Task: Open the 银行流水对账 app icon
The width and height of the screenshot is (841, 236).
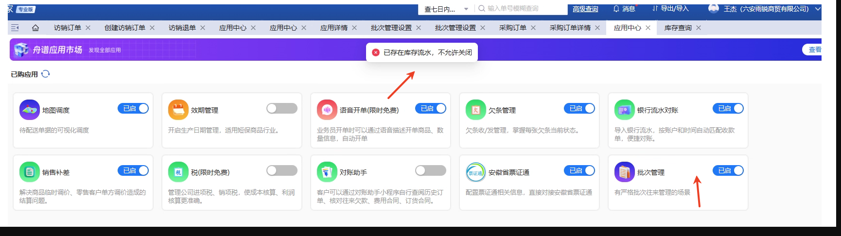Action: tap(624, 110)
